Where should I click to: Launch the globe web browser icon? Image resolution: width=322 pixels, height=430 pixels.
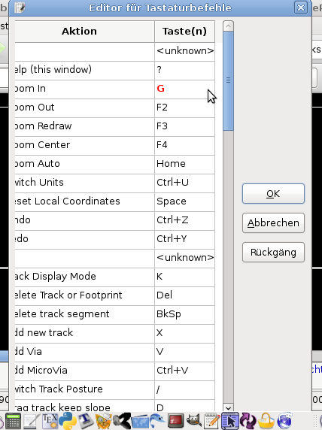[x=284, y=421]
